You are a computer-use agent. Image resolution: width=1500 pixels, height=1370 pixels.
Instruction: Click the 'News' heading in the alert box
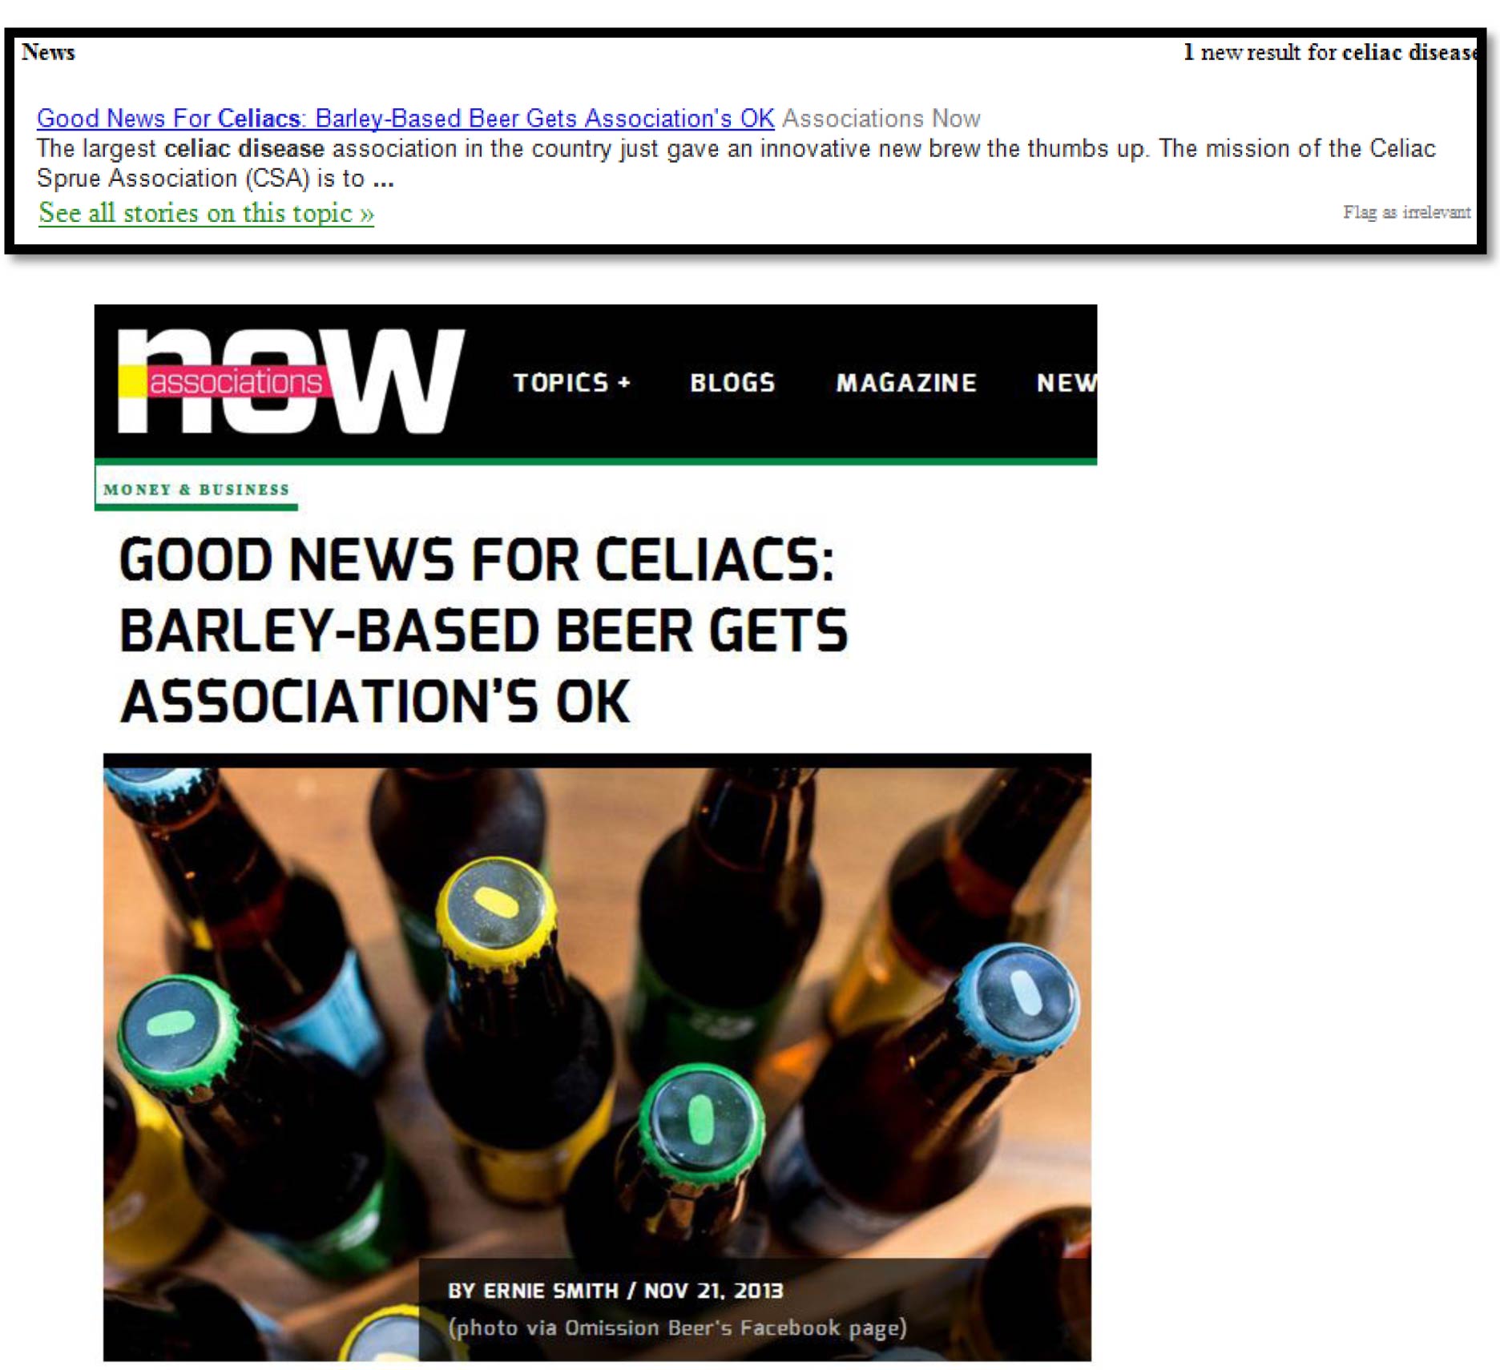48,52
